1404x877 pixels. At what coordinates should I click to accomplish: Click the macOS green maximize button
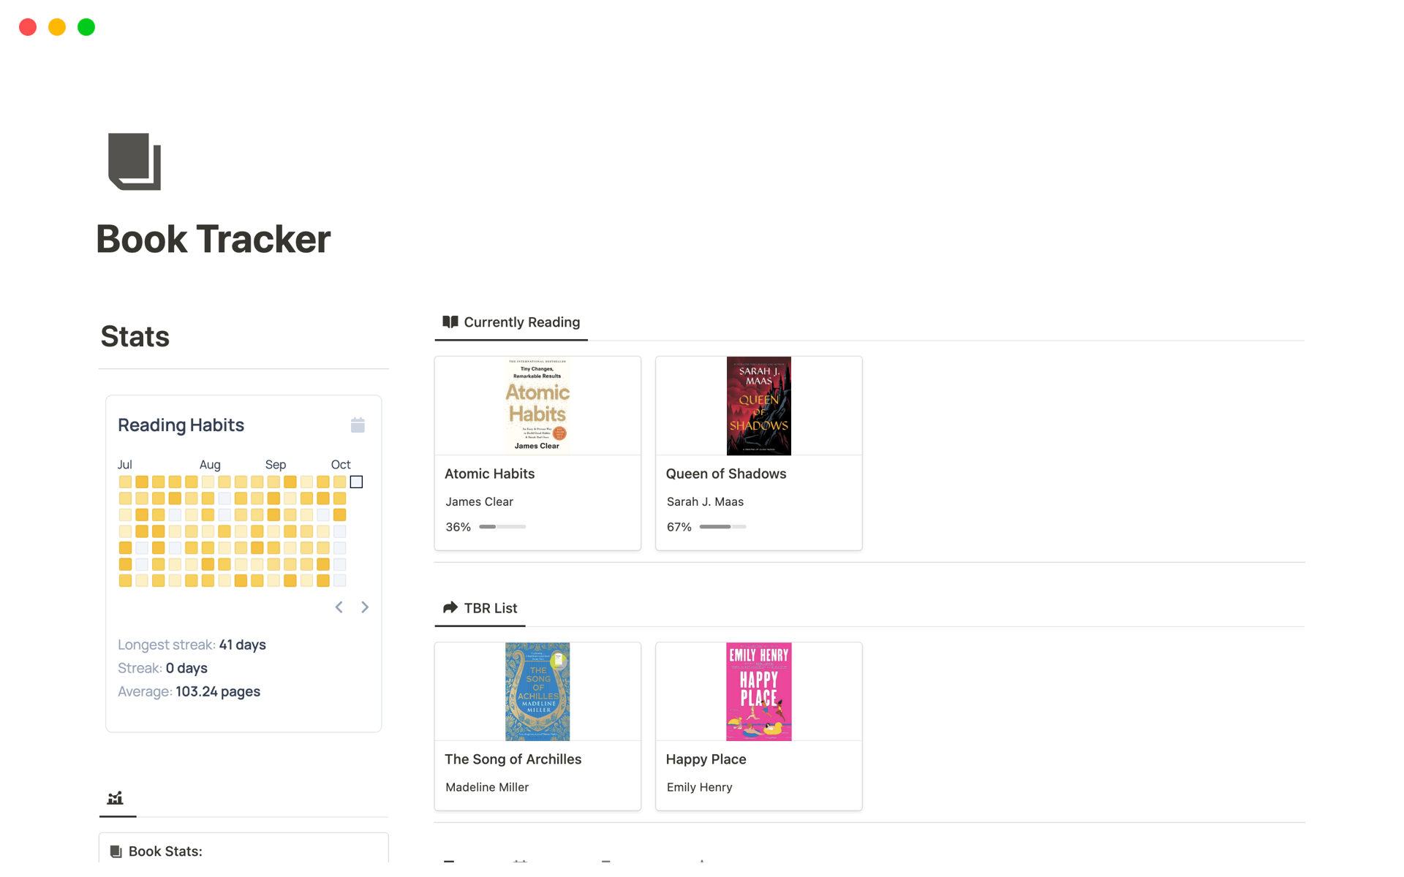click(x=86, y=27)
